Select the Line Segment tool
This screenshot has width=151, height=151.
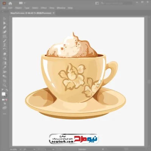coord(5,41)
